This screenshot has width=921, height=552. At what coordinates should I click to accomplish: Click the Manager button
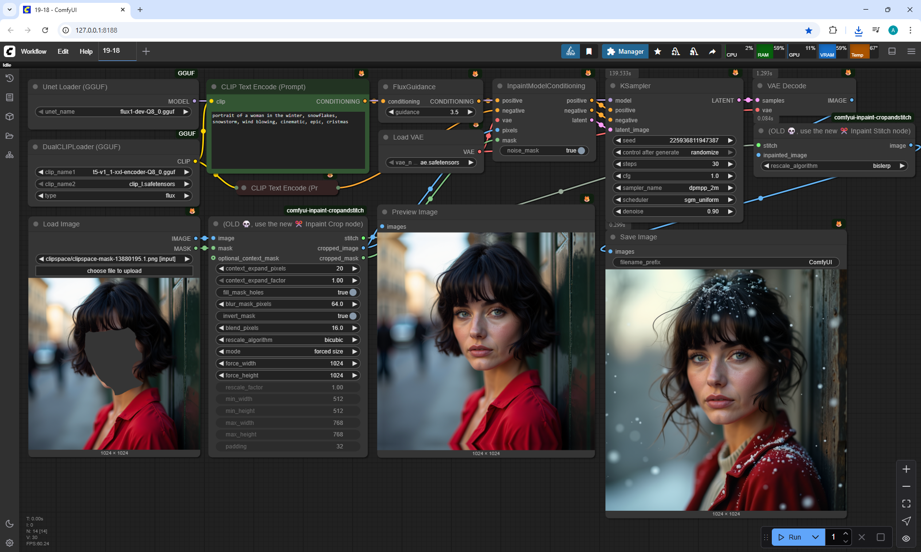pos(625,51)
